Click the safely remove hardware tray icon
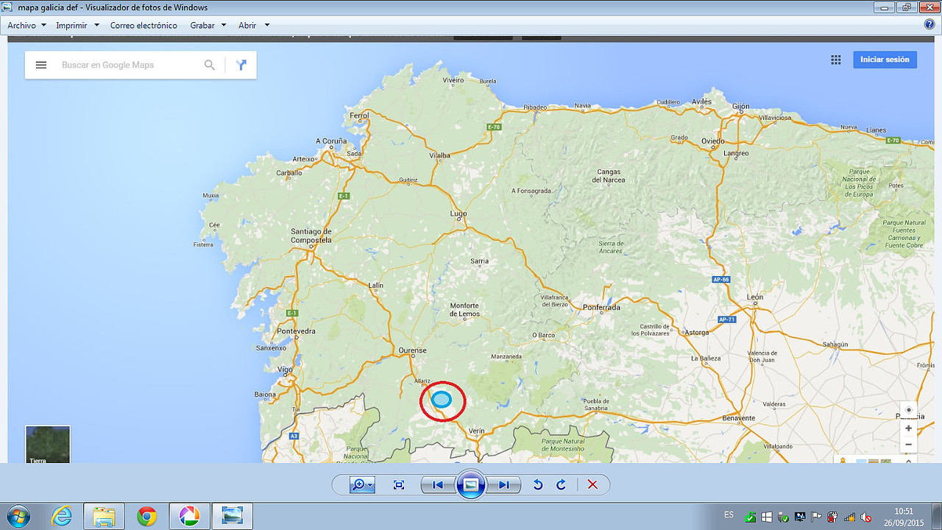The image size is (942, 530). point(782,517)
